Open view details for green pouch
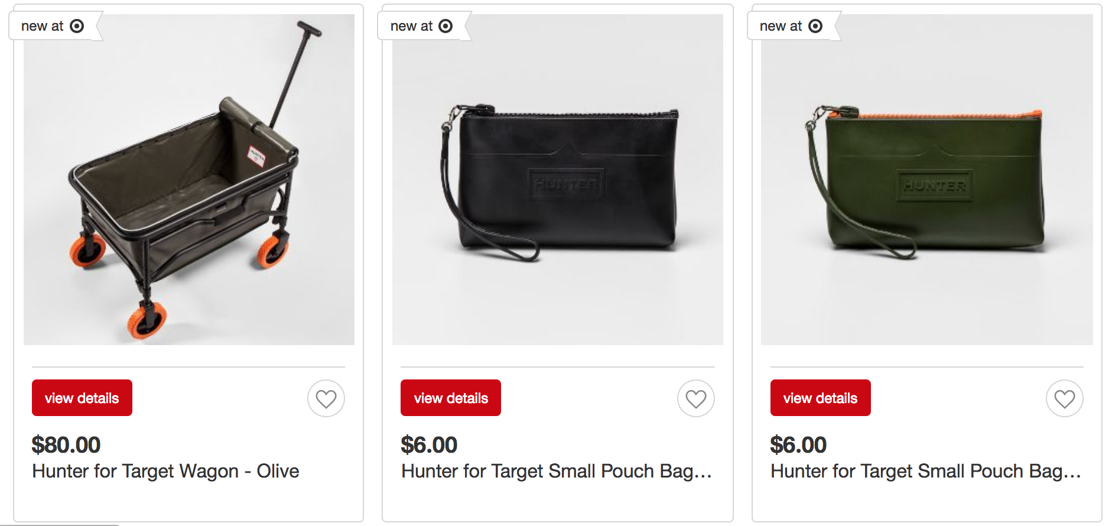The image size is (1112, 526). coord(820,398)
